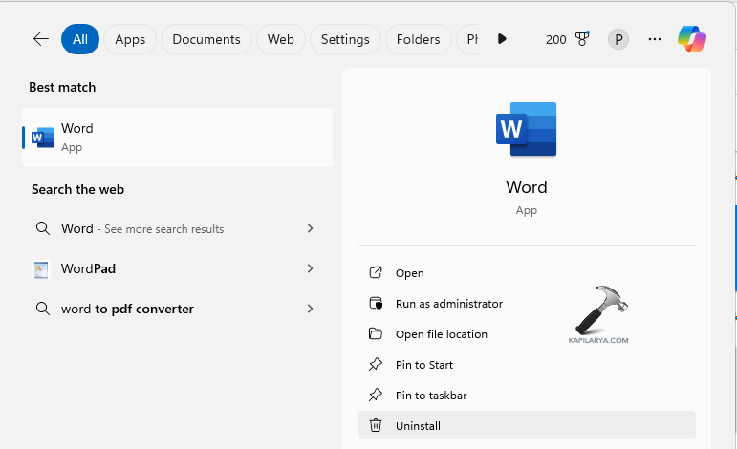Click the large Word app icon in preview
The image size is (737, 449).
tap(526, 129)
